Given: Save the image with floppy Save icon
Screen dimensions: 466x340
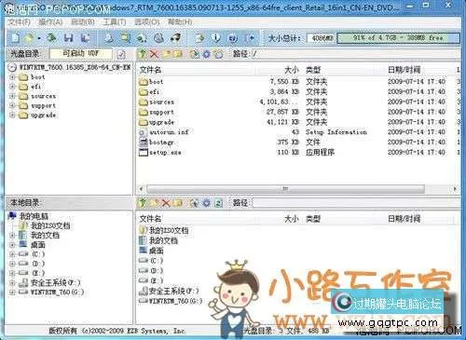Looking at the screenshot, I should pos(68,38).
